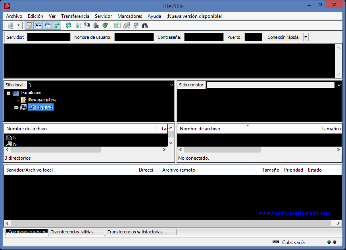
Task: Focus the Sitio remoto path field
Action: pos(270,85)
